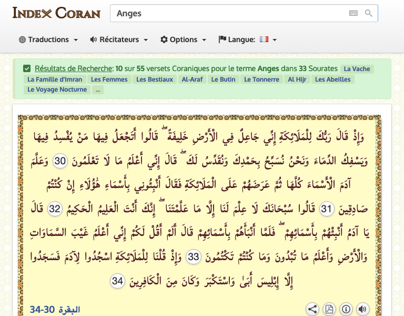The height and width of the screenshot is (316, 404).
Task: Filter by Le Tonnerre sourate
Action: [261, 79]
